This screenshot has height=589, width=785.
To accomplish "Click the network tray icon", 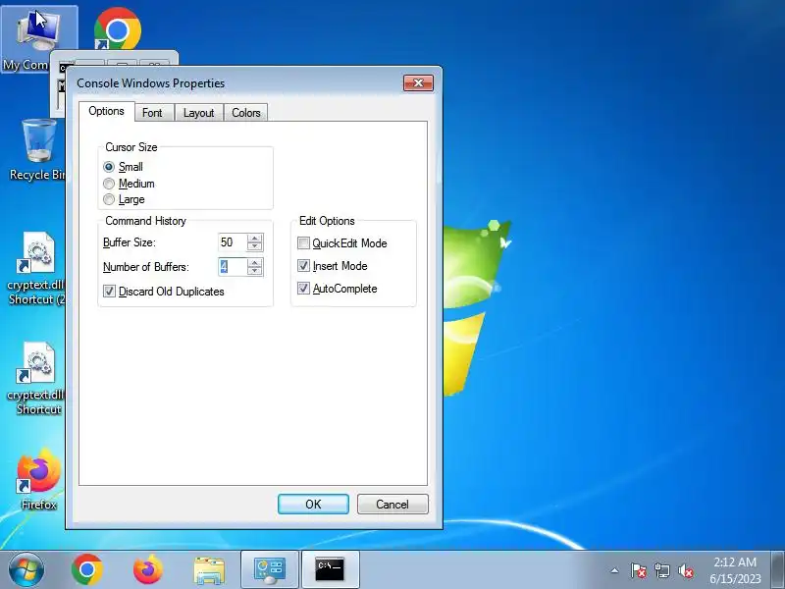I will coord(661,570).
